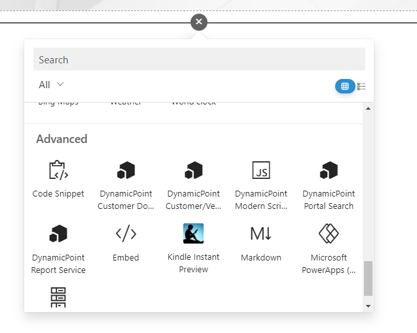Select DynamicPoint Customer Do... web part icon

click(x=126, y=170)
